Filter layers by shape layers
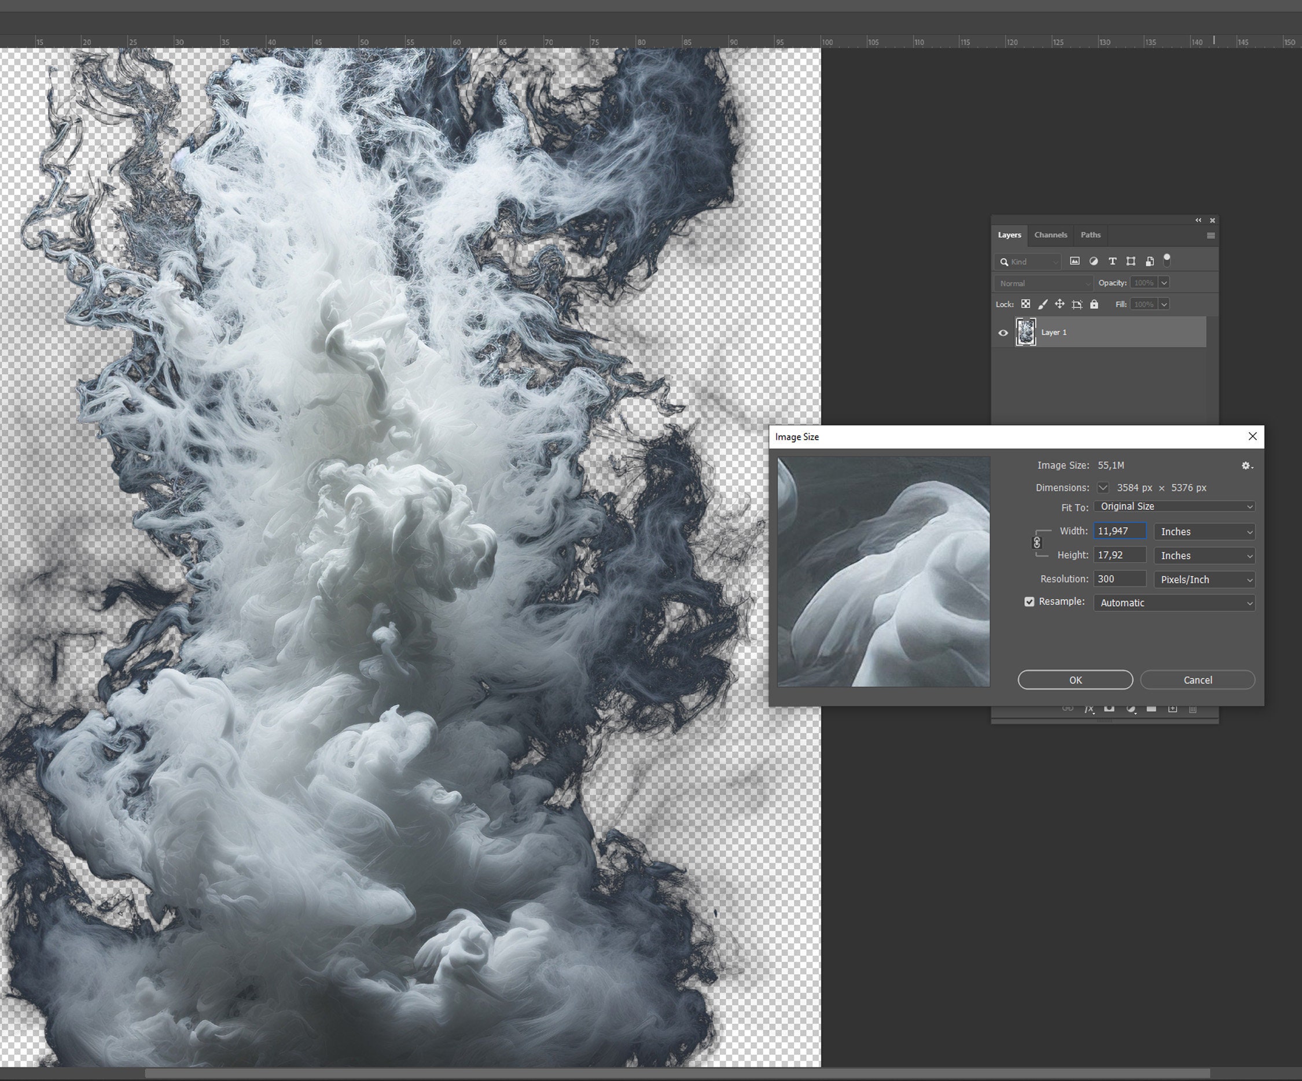 (1131, 261)
